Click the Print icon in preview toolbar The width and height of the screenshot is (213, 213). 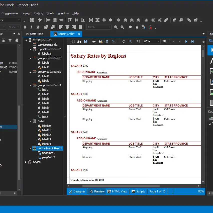pos(94,41)
